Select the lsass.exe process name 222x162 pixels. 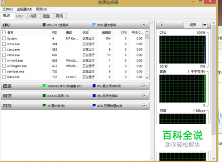(13, 77)
